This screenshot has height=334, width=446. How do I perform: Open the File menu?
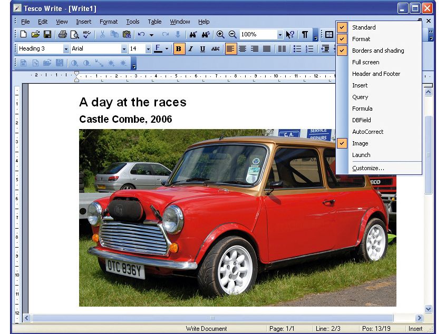coord(25,22)
